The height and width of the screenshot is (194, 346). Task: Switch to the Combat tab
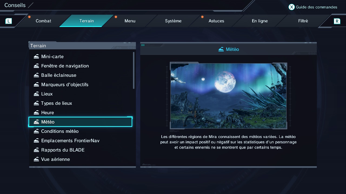pyautogui.click(x=43, y=21)
